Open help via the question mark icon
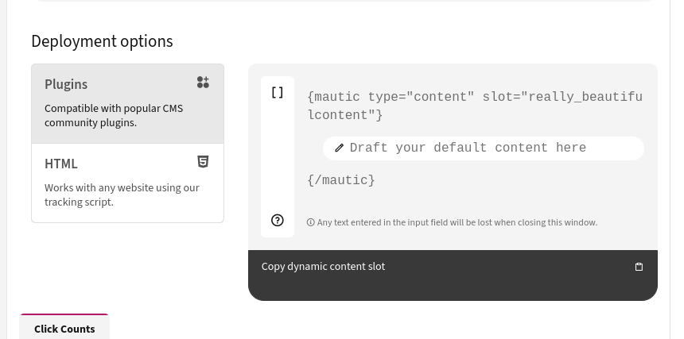This screenshot has height=339, width=684. click(x=278, y=221)
